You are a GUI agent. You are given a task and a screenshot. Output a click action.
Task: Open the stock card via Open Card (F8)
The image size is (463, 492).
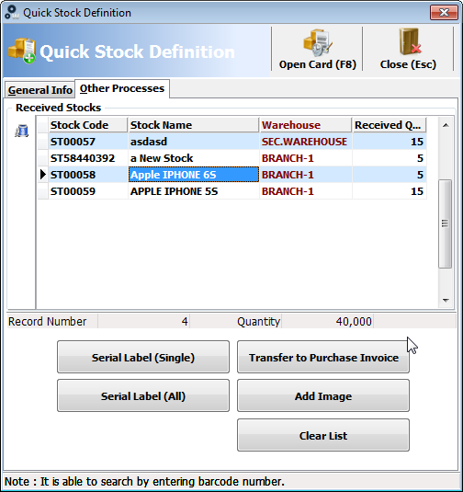pyautogui.click(x=317, y=50)
